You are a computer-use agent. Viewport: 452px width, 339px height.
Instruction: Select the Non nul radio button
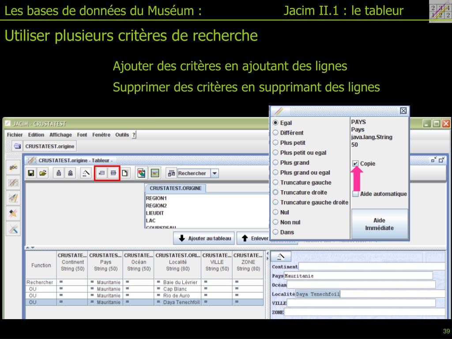tap(275, 222)
